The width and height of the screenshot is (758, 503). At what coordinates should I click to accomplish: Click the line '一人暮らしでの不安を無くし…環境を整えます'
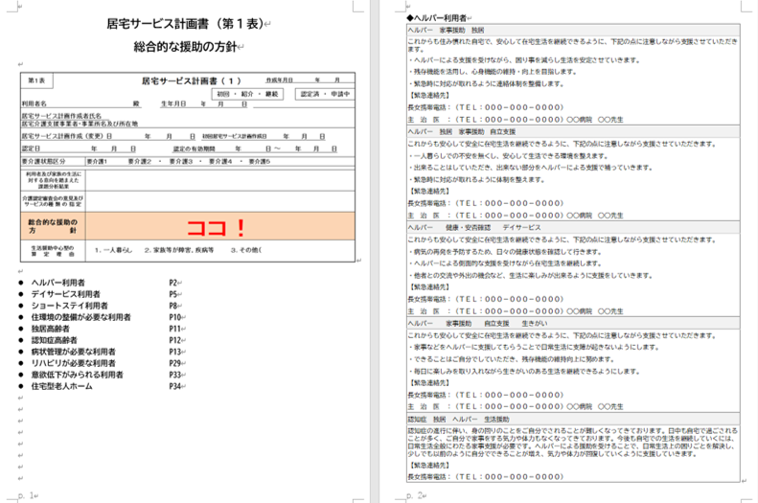click(508, 156)
